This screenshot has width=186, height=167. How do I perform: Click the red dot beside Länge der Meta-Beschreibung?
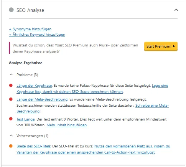[x=11, y=99]
